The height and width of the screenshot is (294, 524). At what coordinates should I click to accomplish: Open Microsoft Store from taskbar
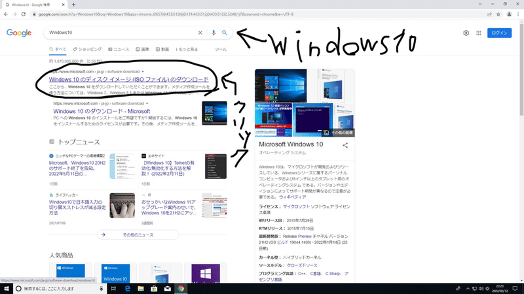[154, 289]
